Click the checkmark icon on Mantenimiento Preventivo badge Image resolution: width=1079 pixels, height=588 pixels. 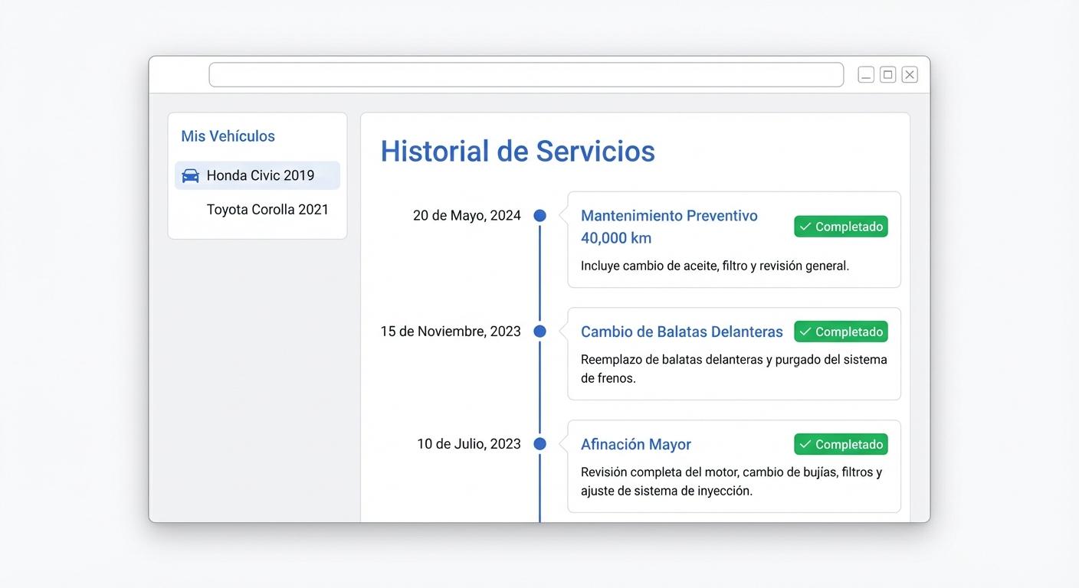click(805, 226)
